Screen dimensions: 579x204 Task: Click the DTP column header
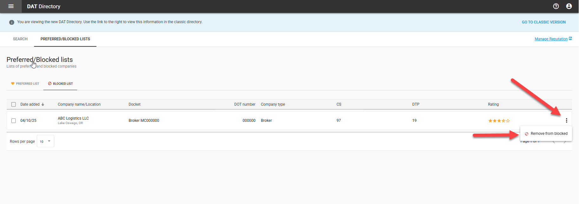(x=416, y=104)
